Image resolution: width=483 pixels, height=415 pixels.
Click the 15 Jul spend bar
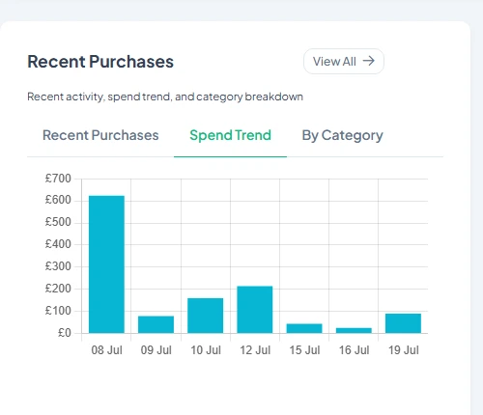pyautogui.click(x=304, y=328)
